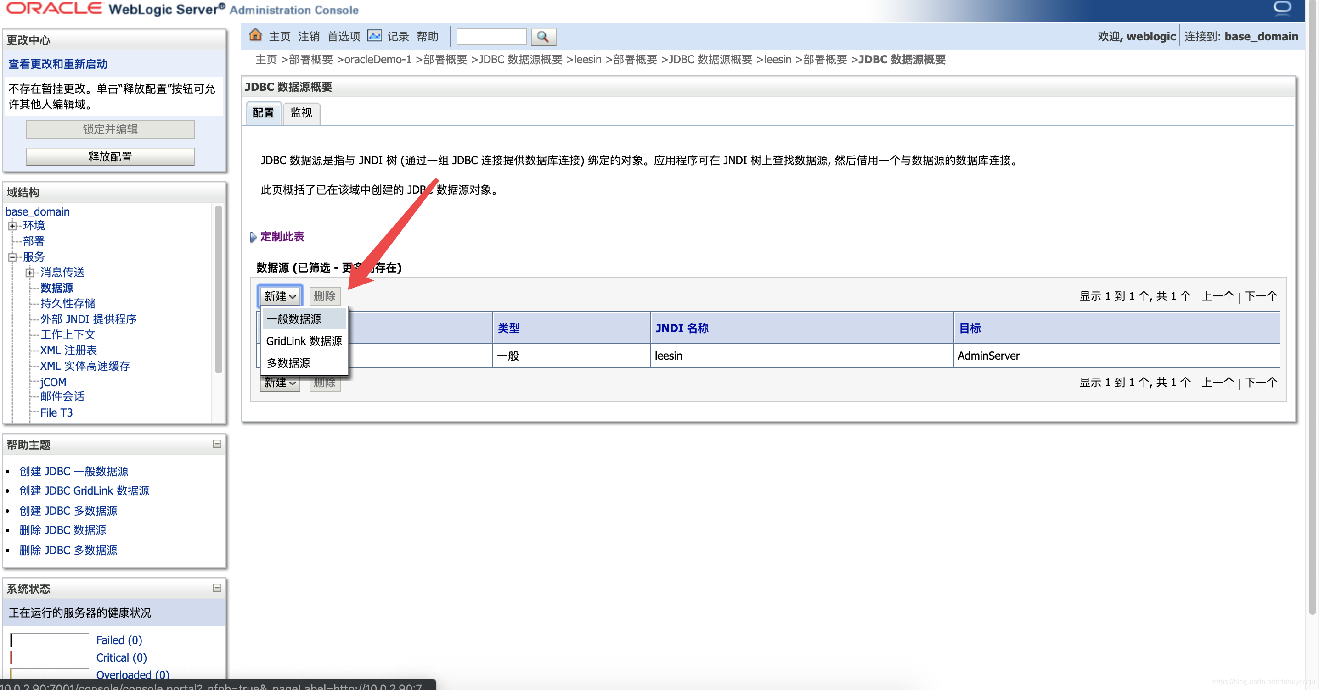This screenshot has width=1319, height=690.
Task: Select File T3 tree item
Action: (56, 413)
